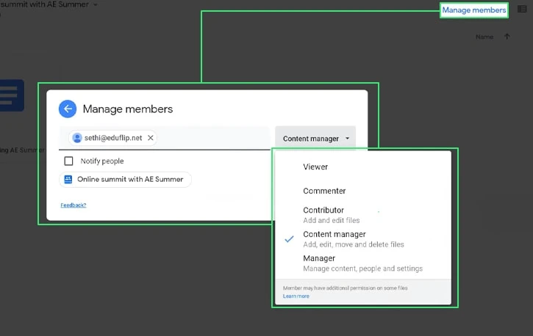
Task: Select the Commenter role
Action: (363, 191)
